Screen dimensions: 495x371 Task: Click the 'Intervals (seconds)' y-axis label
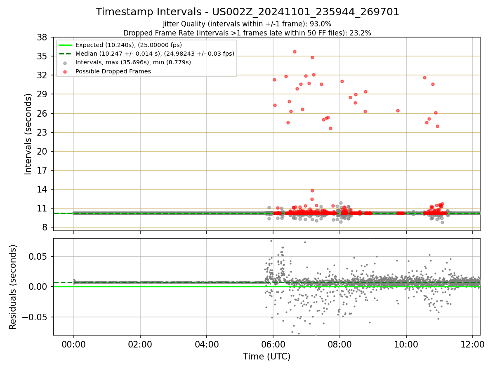(28, 134)
